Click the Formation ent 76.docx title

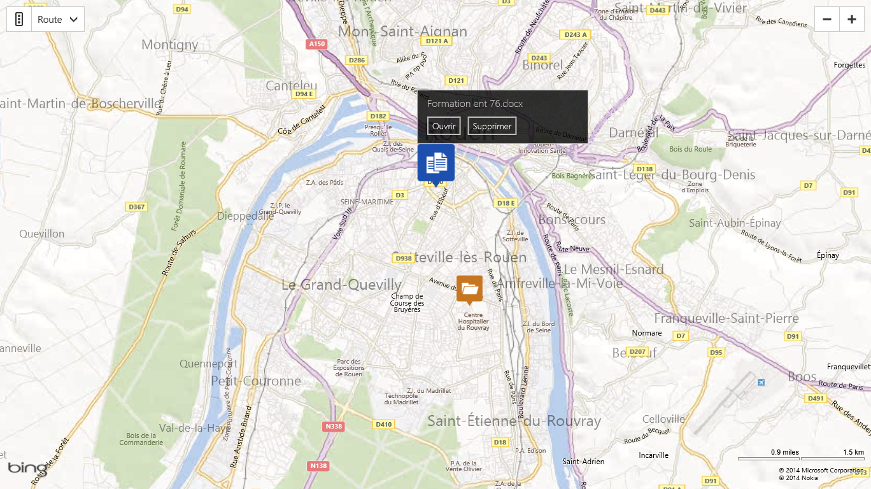[475, 103]
